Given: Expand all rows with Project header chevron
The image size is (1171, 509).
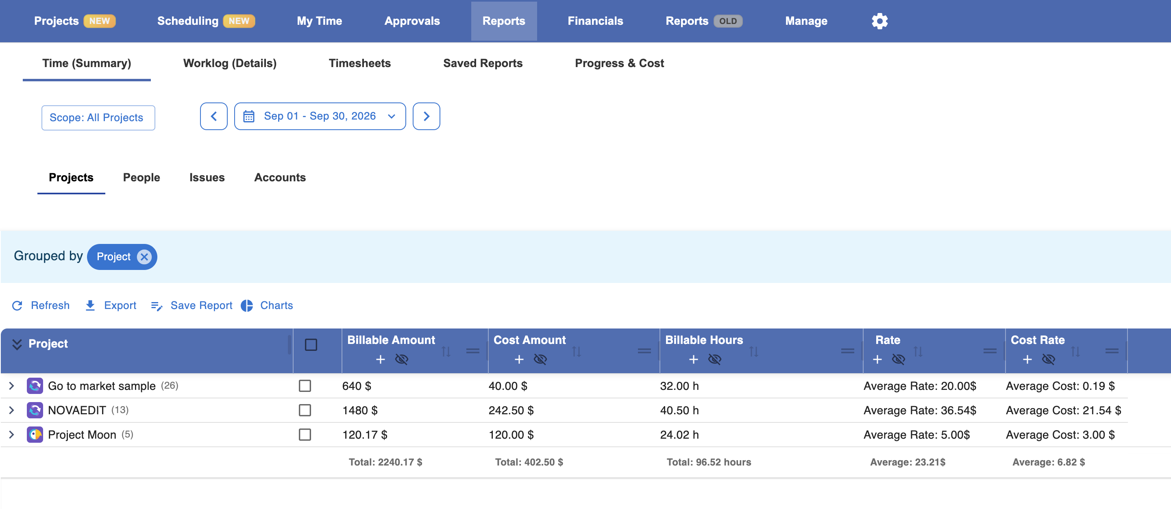Looking at the screenshot, I should (17, 344).
